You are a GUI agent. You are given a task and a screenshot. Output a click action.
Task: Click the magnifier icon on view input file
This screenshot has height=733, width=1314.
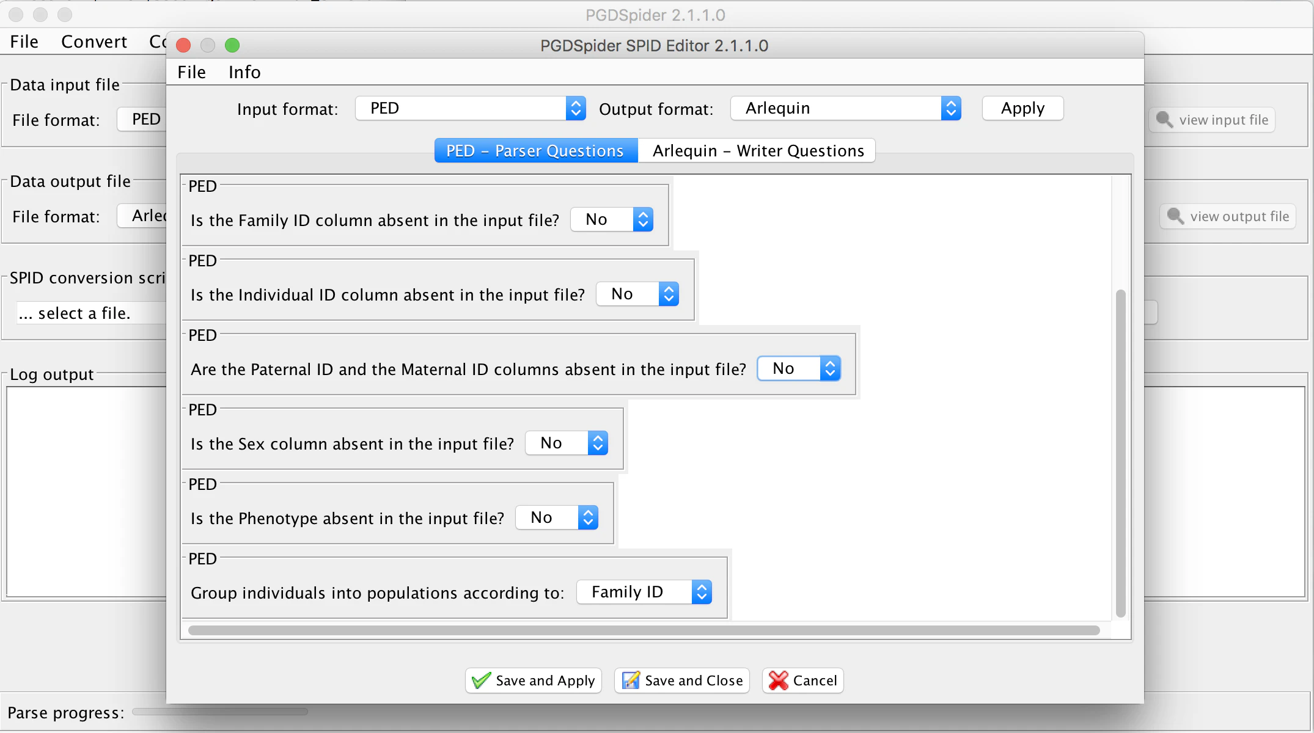tap(1164, 120)
